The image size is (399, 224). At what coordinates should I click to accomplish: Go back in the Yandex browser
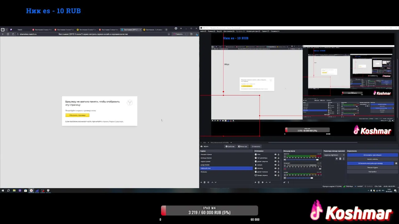[x=2, y=34]
